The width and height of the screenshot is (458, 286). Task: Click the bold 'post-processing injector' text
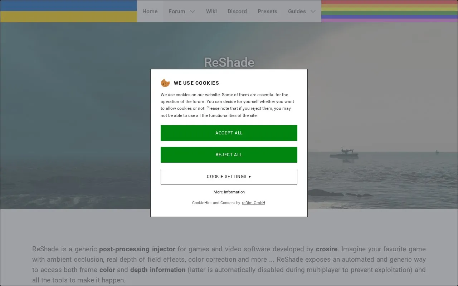[137, 249]
